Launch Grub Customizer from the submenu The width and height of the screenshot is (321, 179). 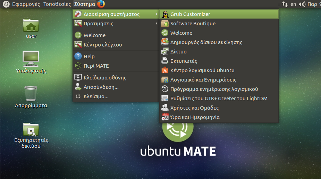coord(190,14)
